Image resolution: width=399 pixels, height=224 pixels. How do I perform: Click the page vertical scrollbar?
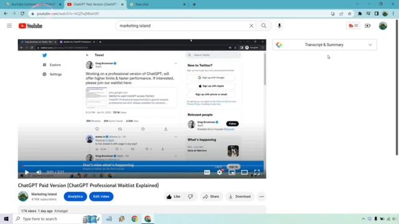click(x=397, y=87)
